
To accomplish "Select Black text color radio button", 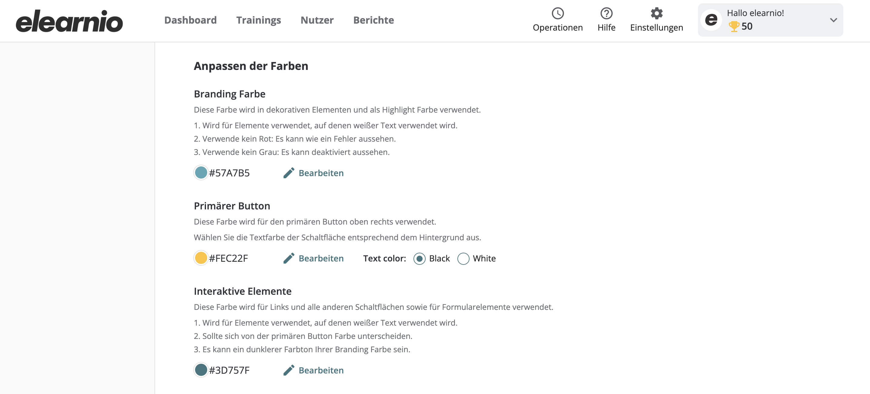I will tap(419, 258).
